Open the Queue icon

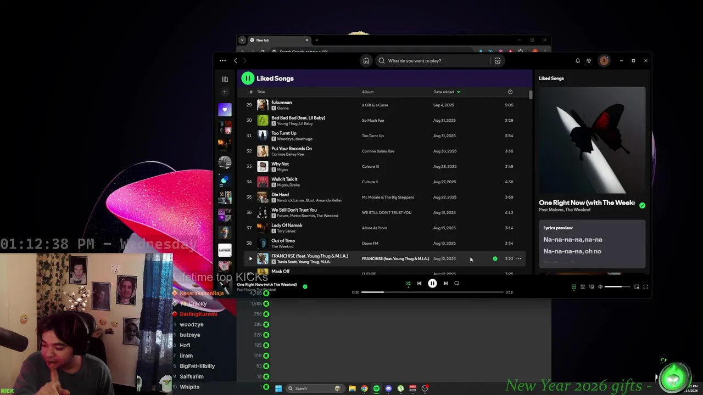[x=583, y=287]
